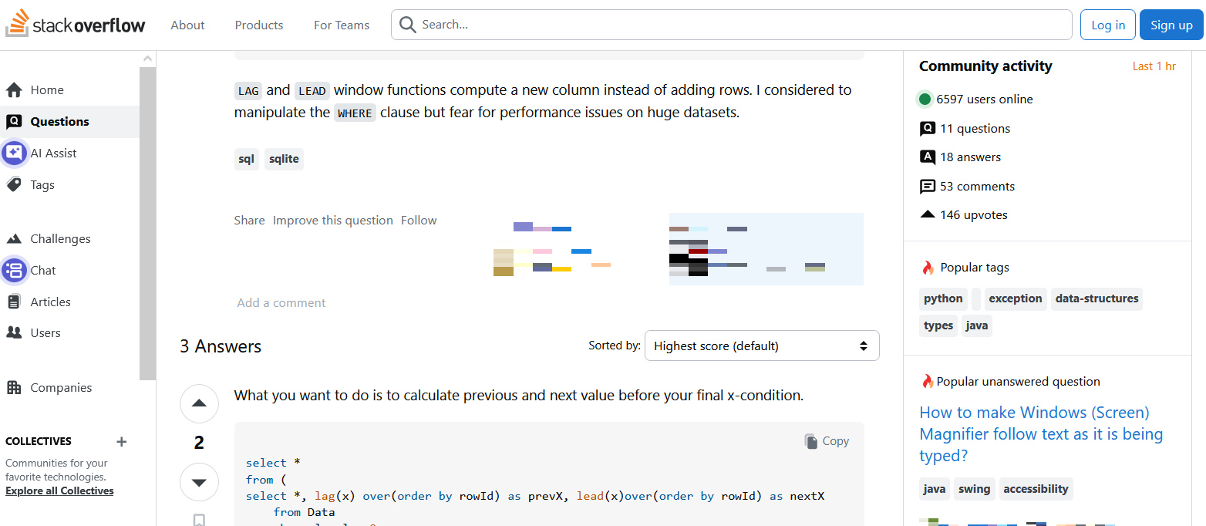The image size is (1206, 526).
Task: Open Chat from the left sidebar
Action: pos(42,270)
